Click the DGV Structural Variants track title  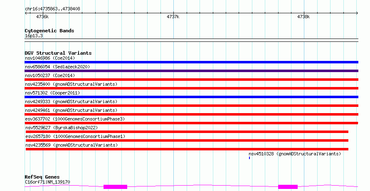coord(58,53)
